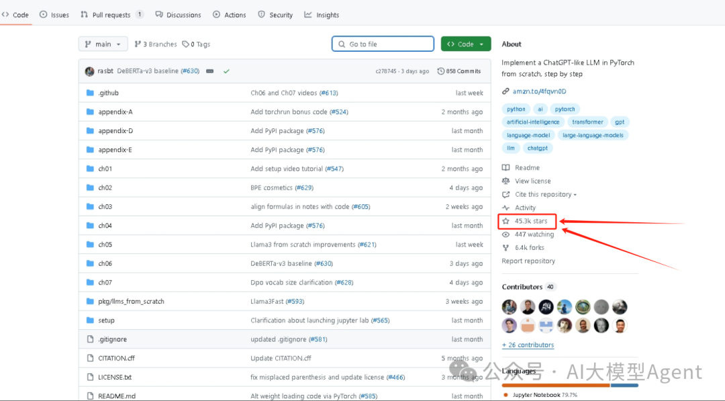Select the ai topic tag
This screenshot has height=401, width=725.
[540, 109]
